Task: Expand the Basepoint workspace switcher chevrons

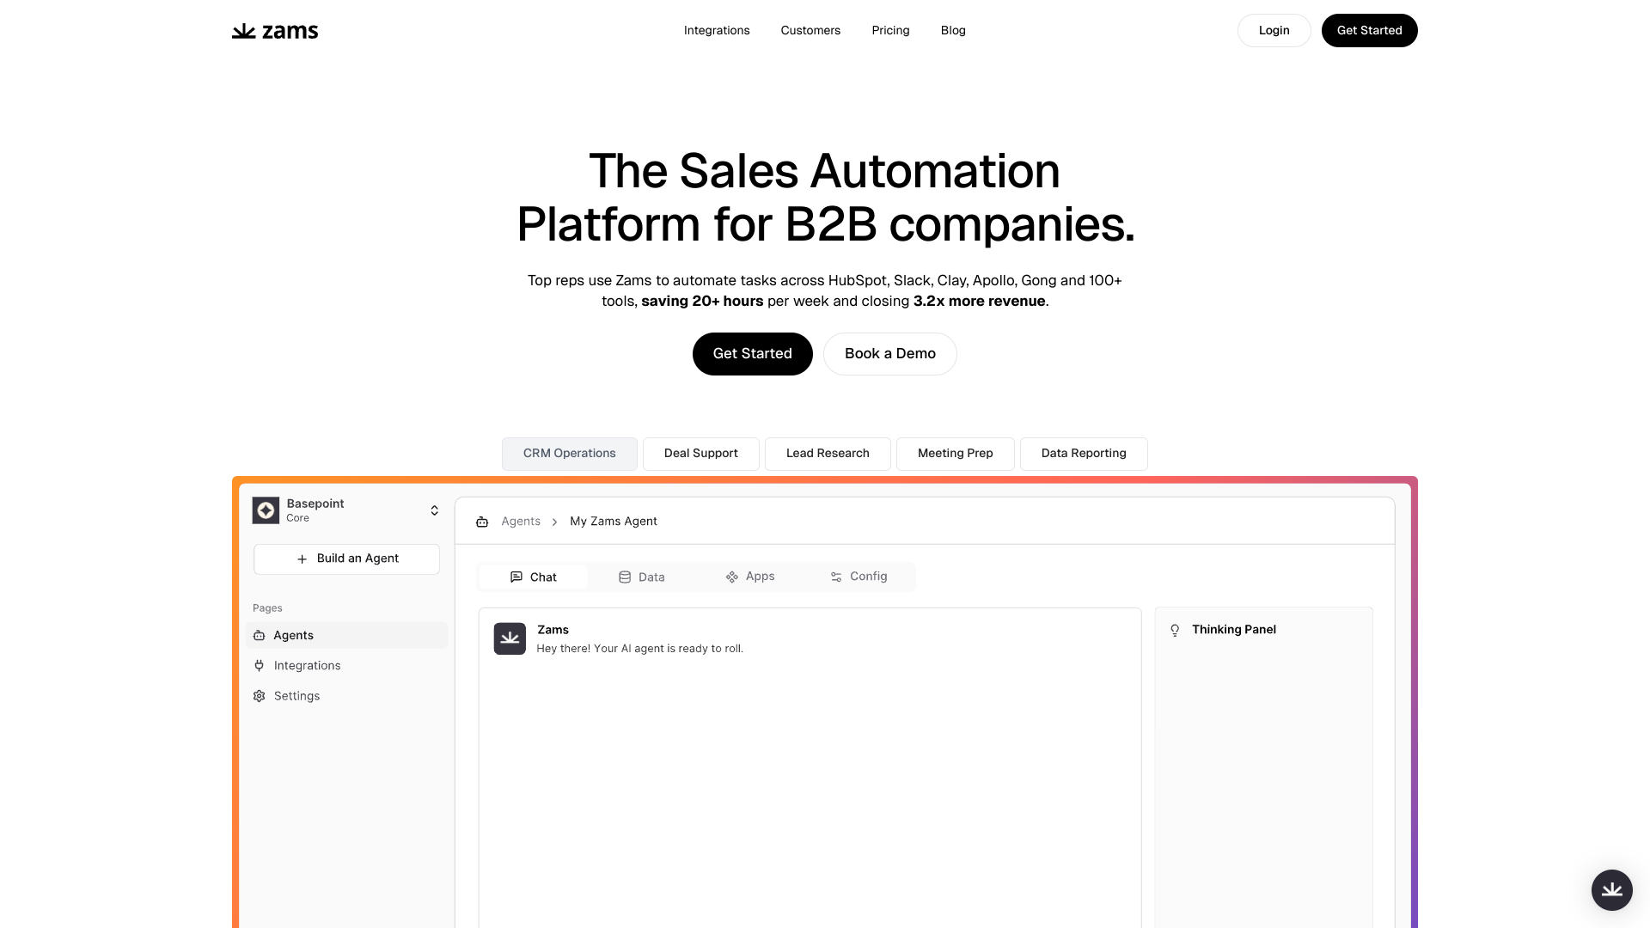Action: tap(434, 510)
